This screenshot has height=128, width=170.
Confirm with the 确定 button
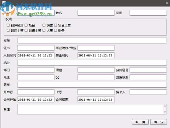coord(159,122)
